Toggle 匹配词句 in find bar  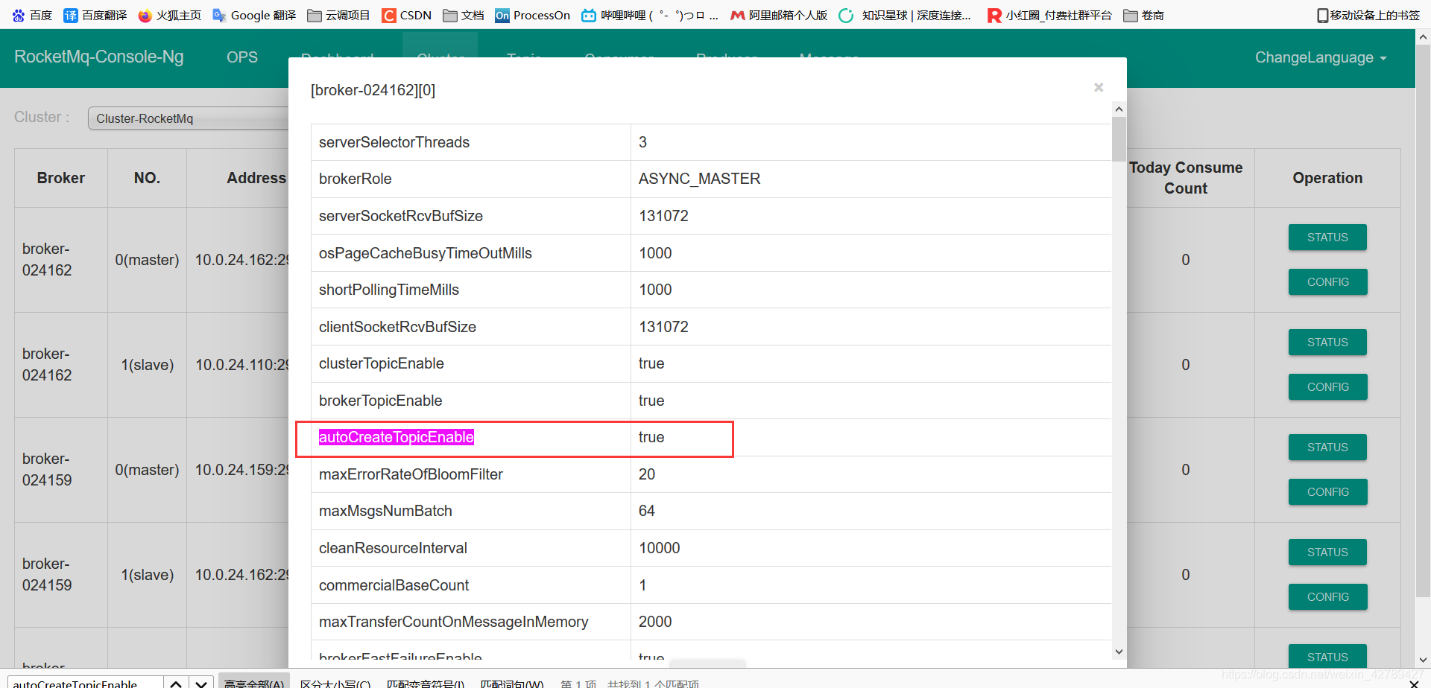[512, 683]
